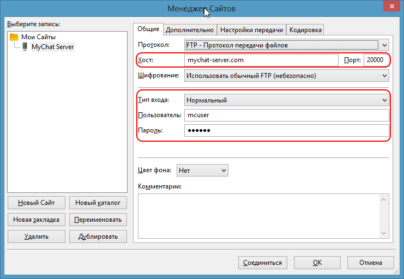Open the Цвет фона dropdown
The width and height of the screenshot is (404, 279).
point(202,170)
